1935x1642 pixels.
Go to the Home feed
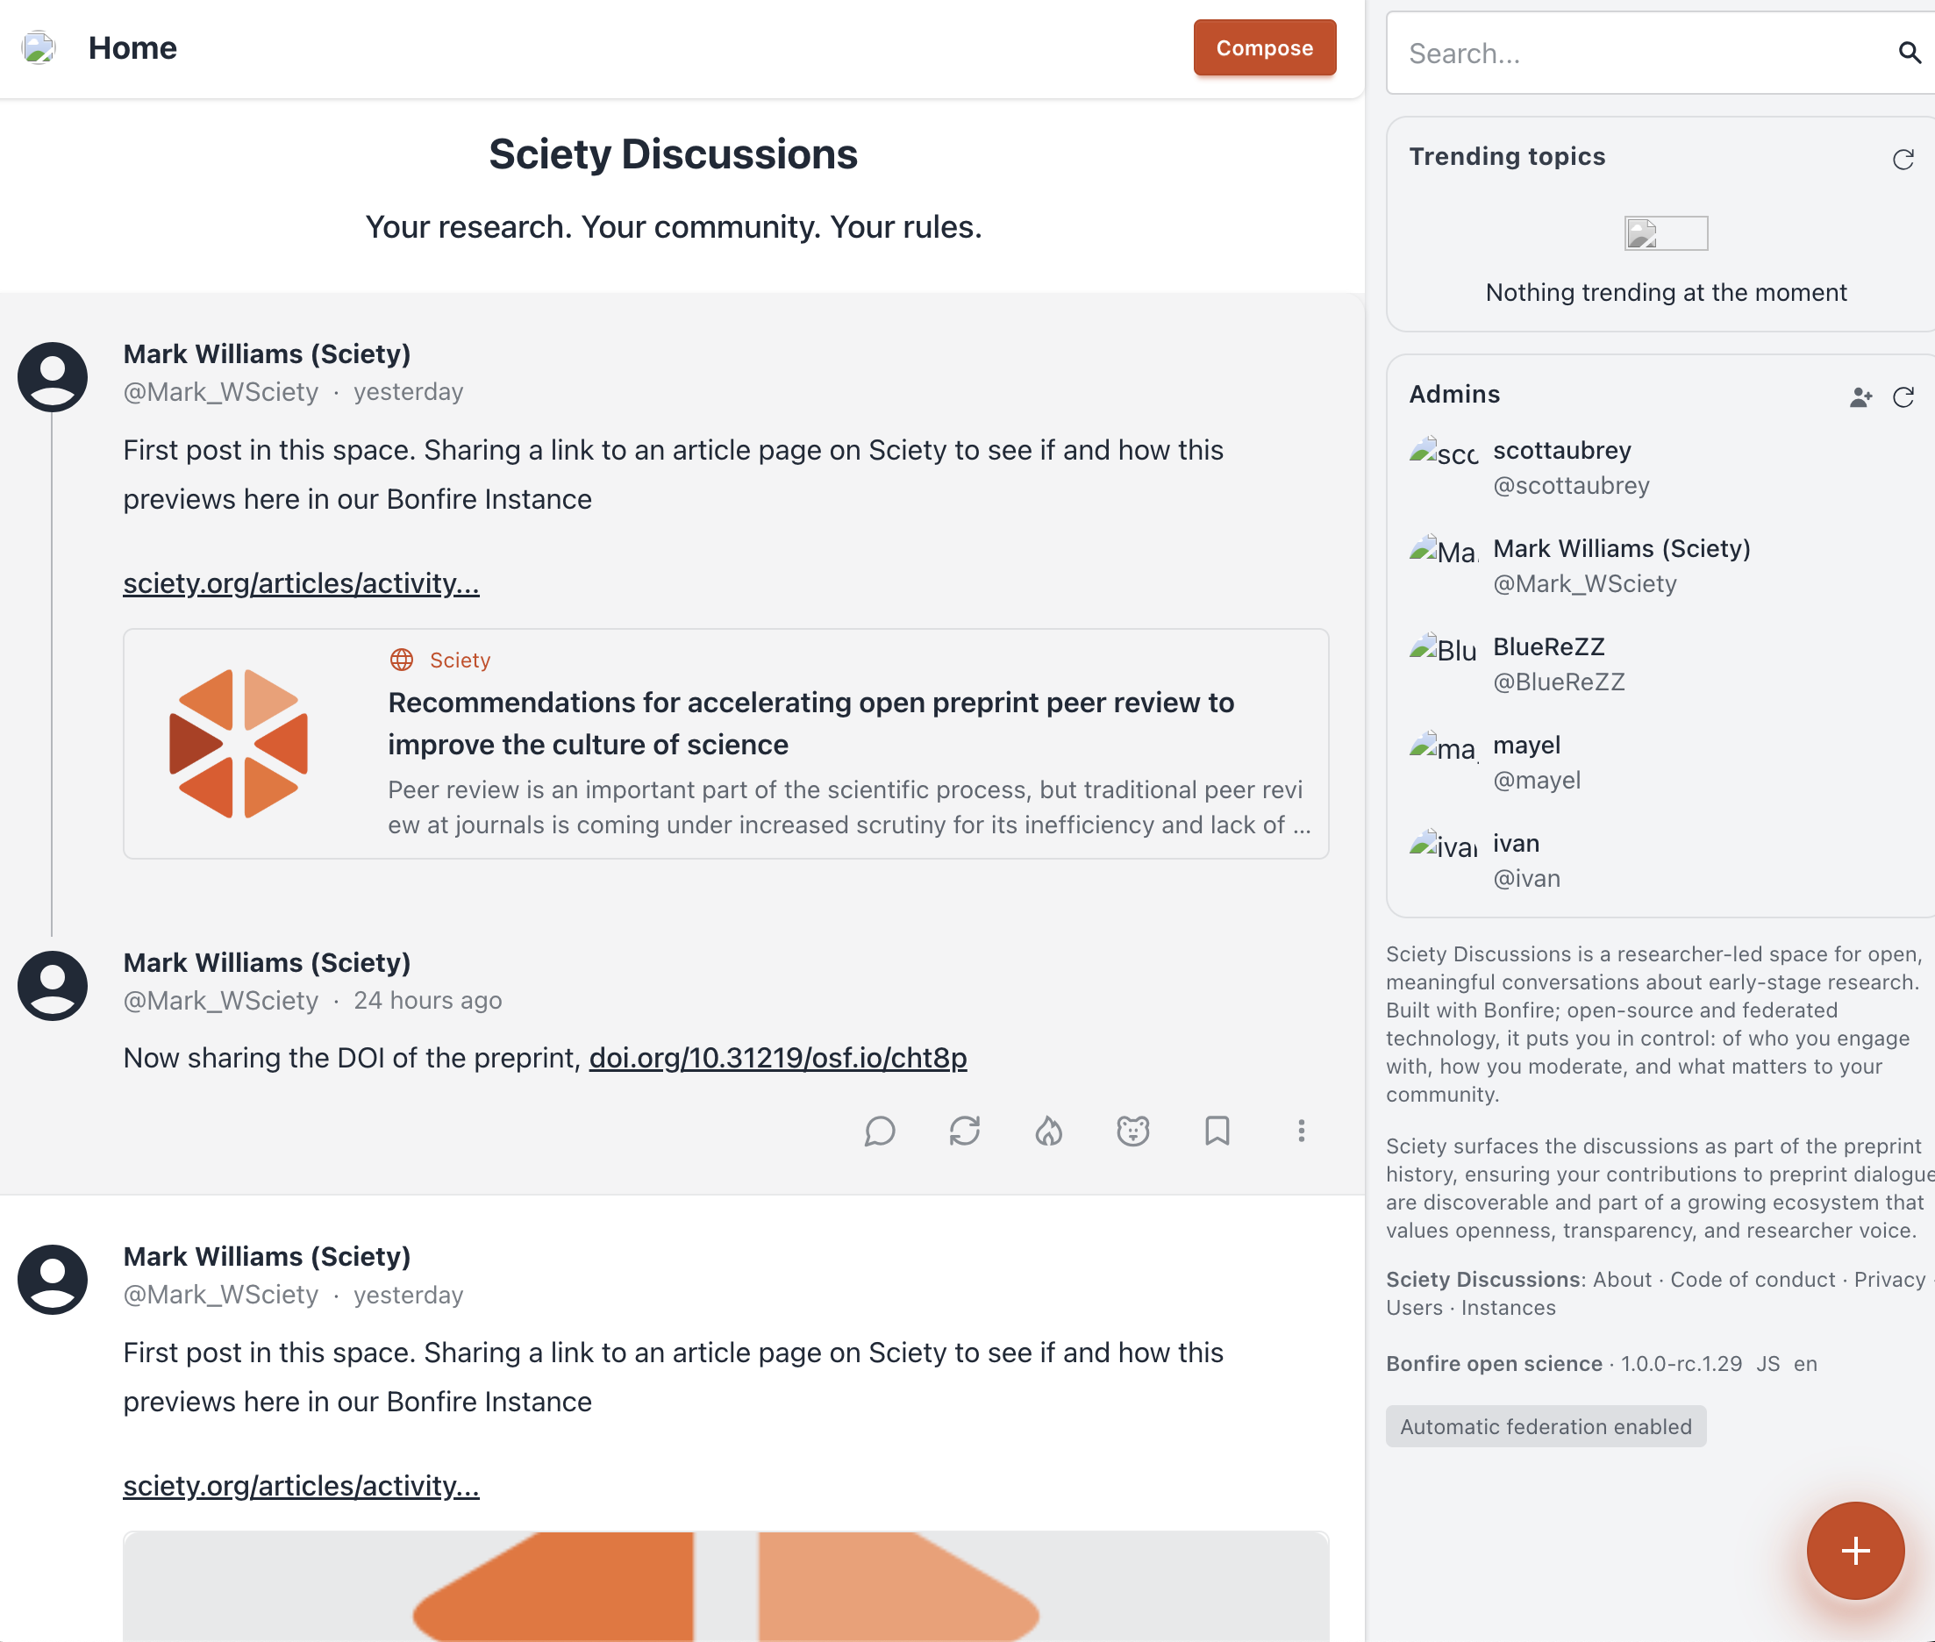point(132,47)
